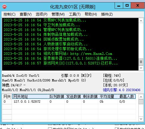Select the 剩余数据 column header
The image size is (145, 129).
[x=90, y=96]
